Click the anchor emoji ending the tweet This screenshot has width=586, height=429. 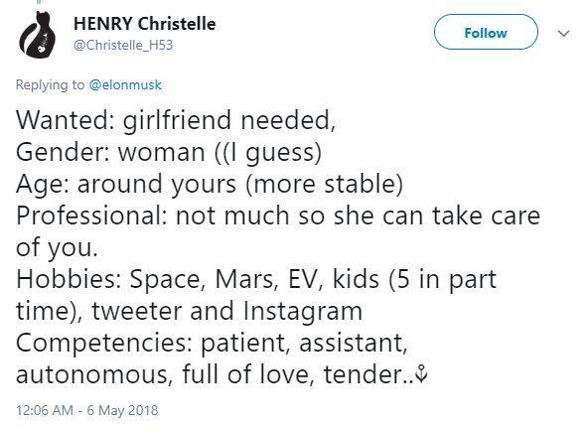(x=421, y=374)
